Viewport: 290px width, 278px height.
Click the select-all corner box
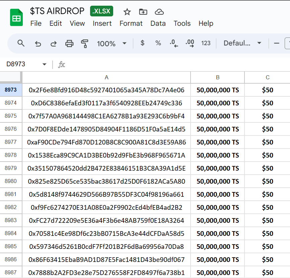tap(11, 77)
